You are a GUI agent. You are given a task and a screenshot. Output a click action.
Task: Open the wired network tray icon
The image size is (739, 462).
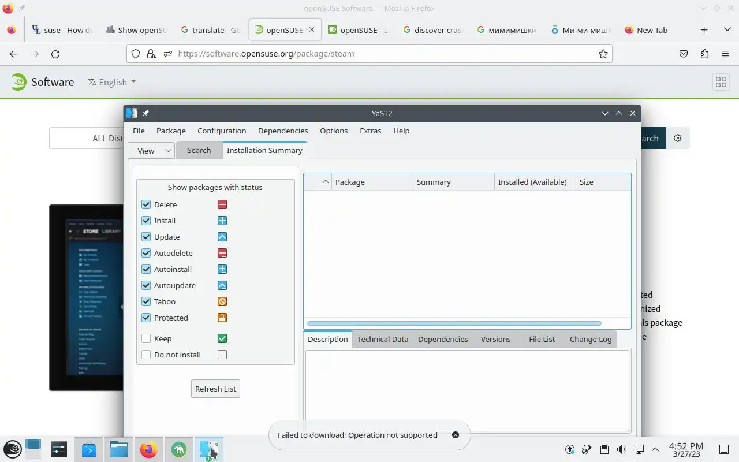(x=639, y=449)
